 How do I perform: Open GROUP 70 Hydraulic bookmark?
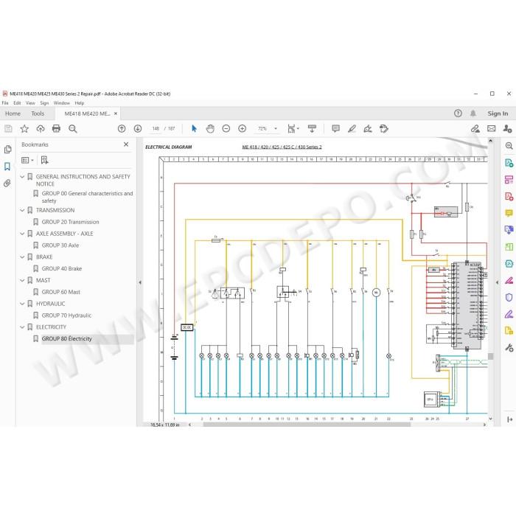tap(66, 315)
